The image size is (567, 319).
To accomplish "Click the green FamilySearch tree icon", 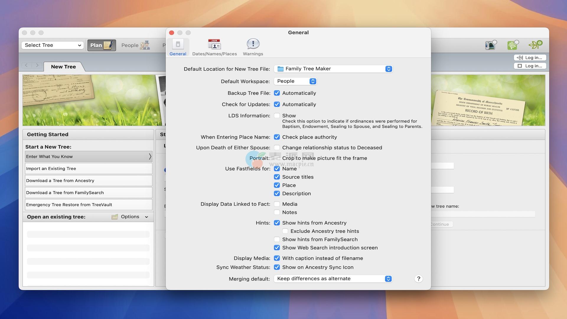I will 513,45.
